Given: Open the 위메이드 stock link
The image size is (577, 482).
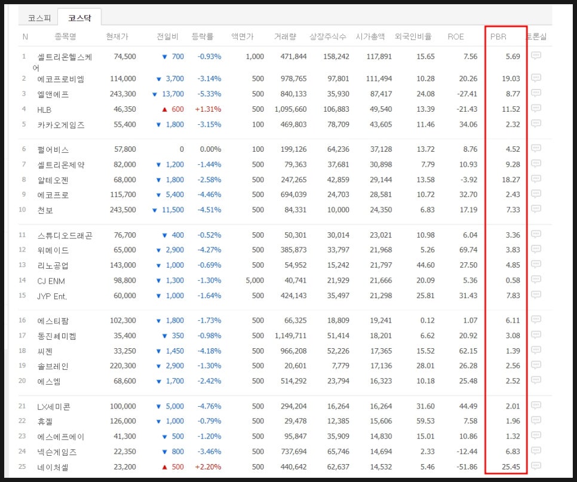Looking at the screenshot, I should [53, 250].
